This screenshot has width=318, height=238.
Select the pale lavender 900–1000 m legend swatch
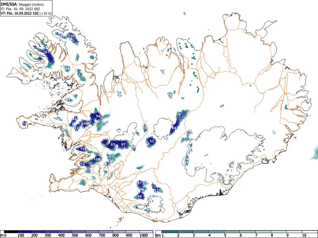click(133, 232)
